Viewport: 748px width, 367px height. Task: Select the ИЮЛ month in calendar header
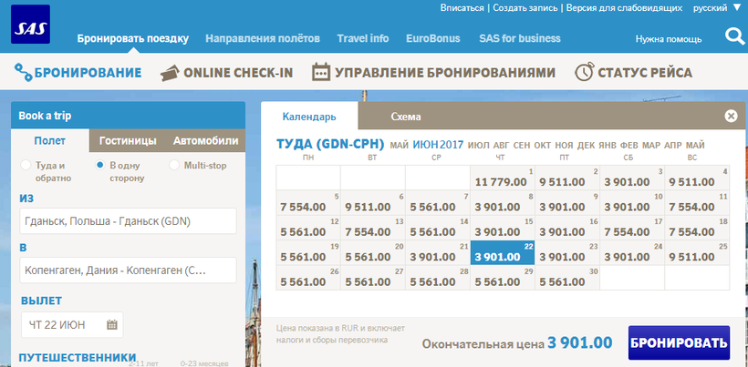[x=478, y=145]
